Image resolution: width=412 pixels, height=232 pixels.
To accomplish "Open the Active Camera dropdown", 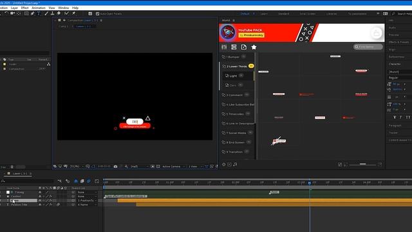I will (173, 166).
